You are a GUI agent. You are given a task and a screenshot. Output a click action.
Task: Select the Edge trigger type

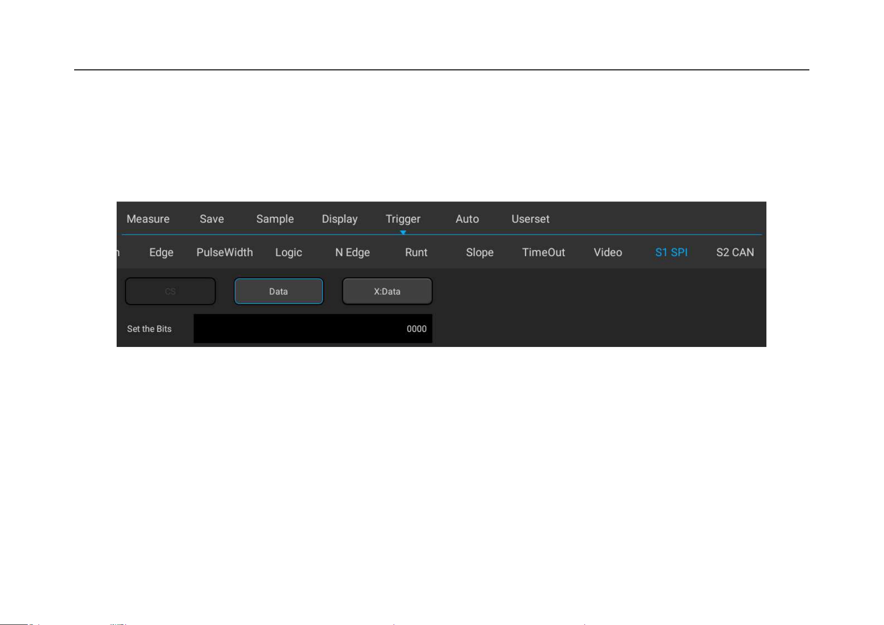[x=161, y=253]
